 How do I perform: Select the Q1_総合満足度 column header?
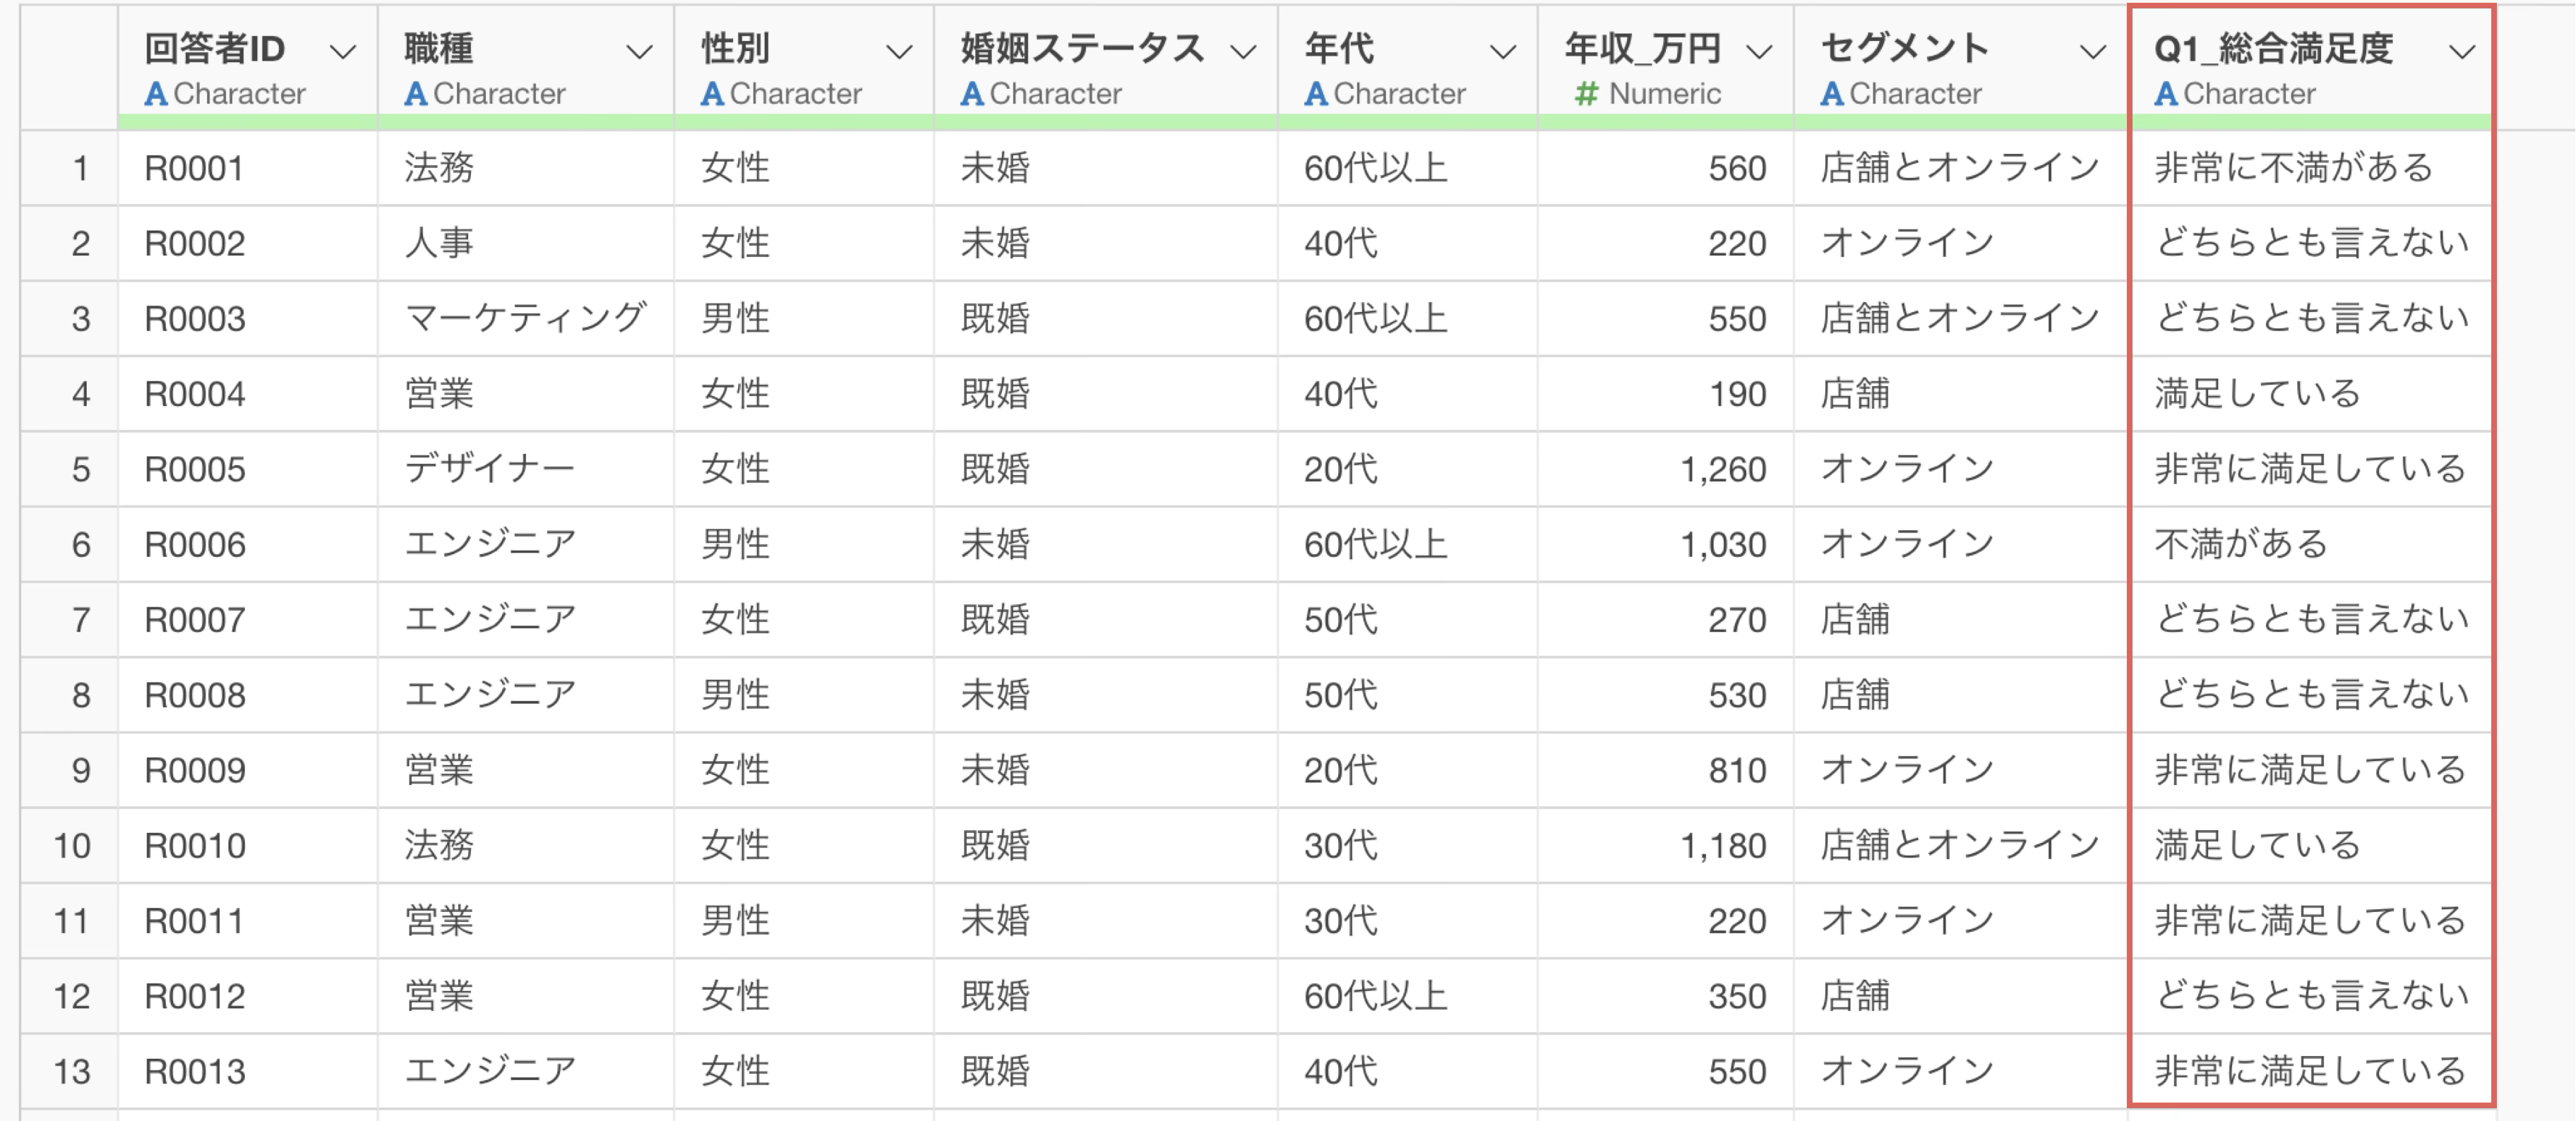2311,67
